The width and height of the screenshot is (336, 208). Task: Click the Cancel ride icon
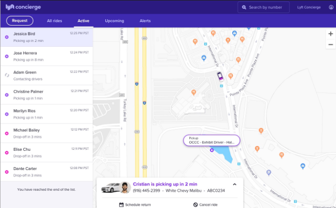point(196,205)
